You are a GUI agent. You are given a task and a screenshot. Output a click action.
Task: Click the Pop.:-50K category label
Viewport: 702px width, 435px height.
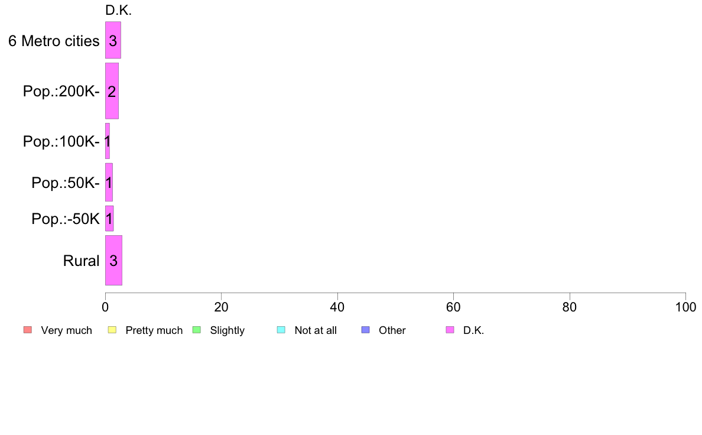(66, 219)
